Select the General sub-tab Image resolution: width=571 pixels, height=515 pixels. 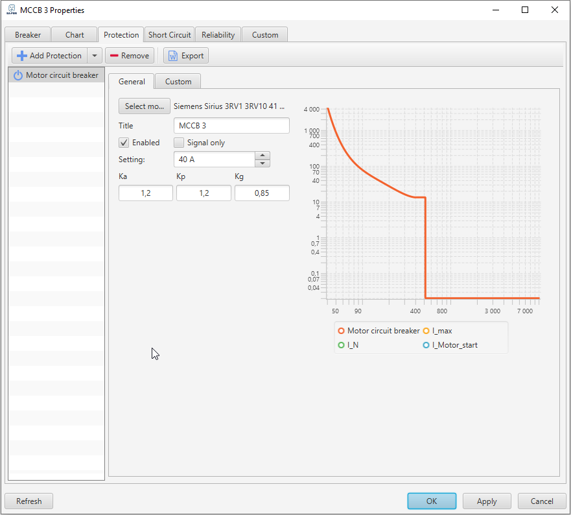(132, 82)
